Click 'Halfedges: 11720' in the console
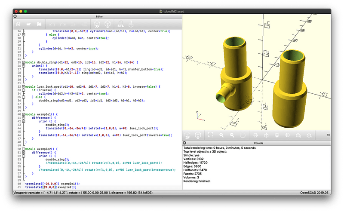344x212 pixels. (x=195, y=163)
